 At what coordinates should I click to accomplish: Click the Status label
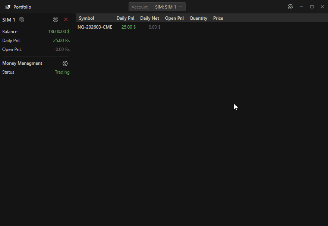pyautogui.click(x=8, y=72)
